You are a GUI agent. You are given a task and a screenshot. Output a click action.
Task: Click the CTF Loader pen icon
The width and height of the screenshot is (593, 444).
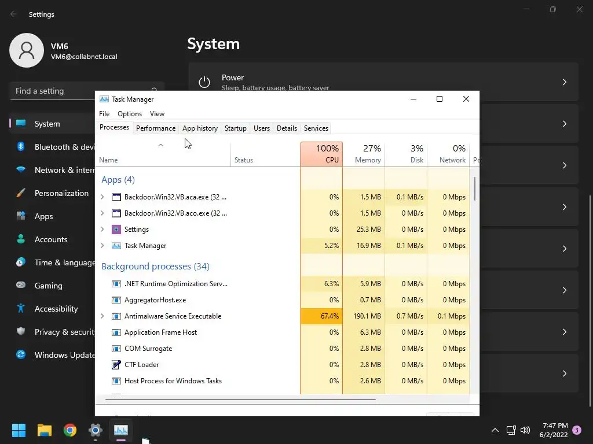[116, 365]
